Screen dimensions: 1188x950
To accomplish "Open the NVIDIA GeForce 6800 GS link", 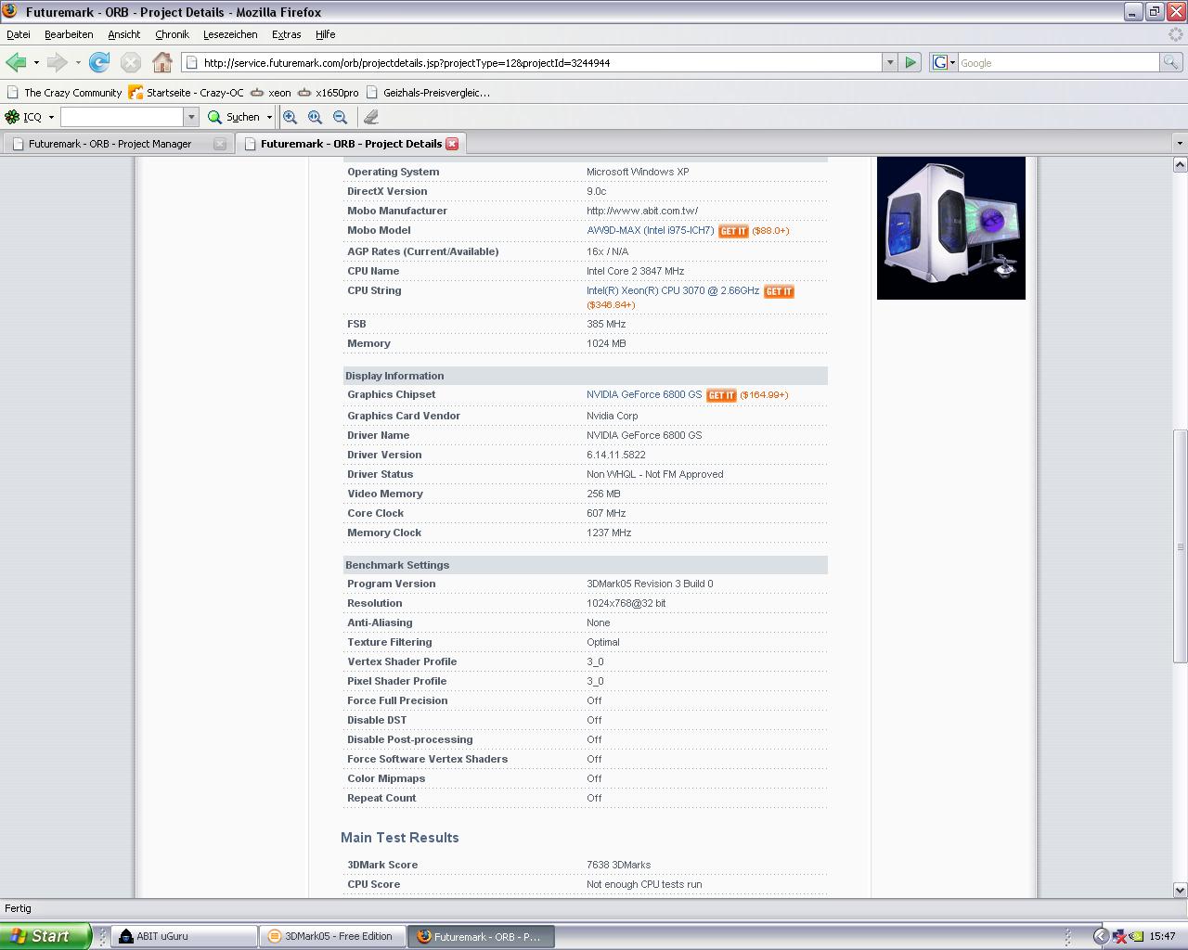I will 644,395.
